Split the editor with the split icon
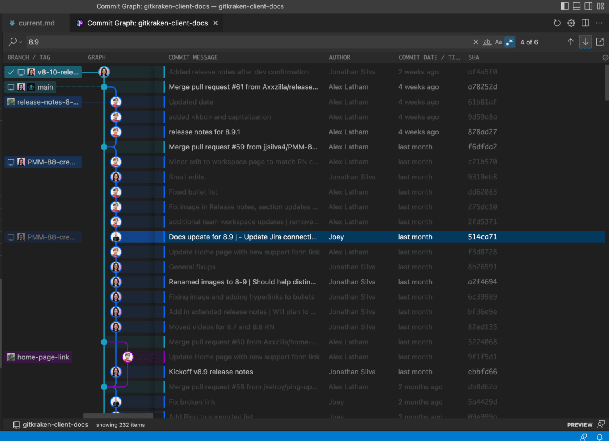The width and height of the screenshot is (609, 441). (x=585, y=23)
